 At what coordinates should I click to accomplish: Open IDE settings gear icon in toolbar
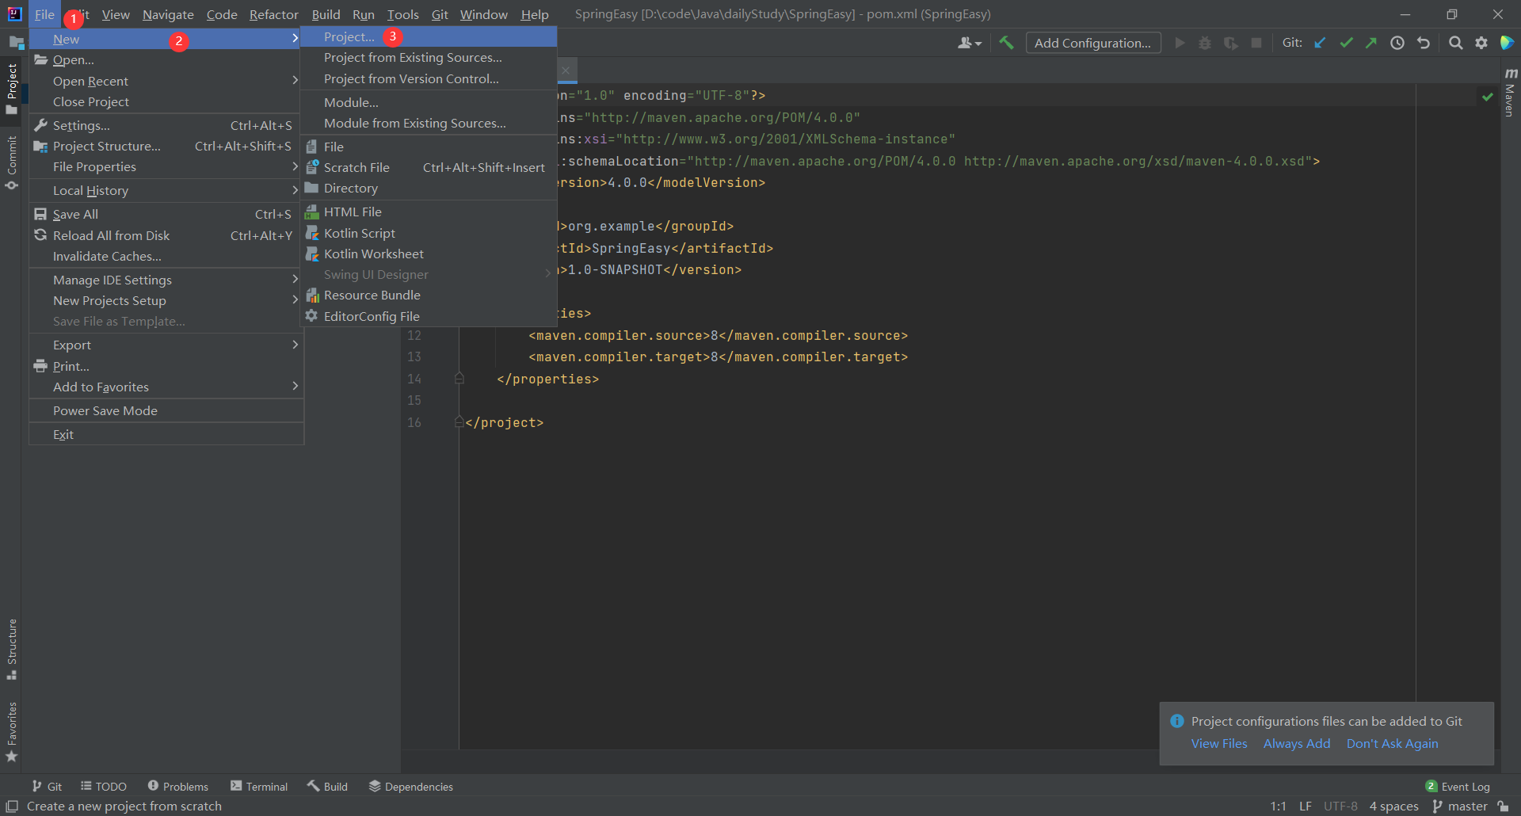(1481, 43)
